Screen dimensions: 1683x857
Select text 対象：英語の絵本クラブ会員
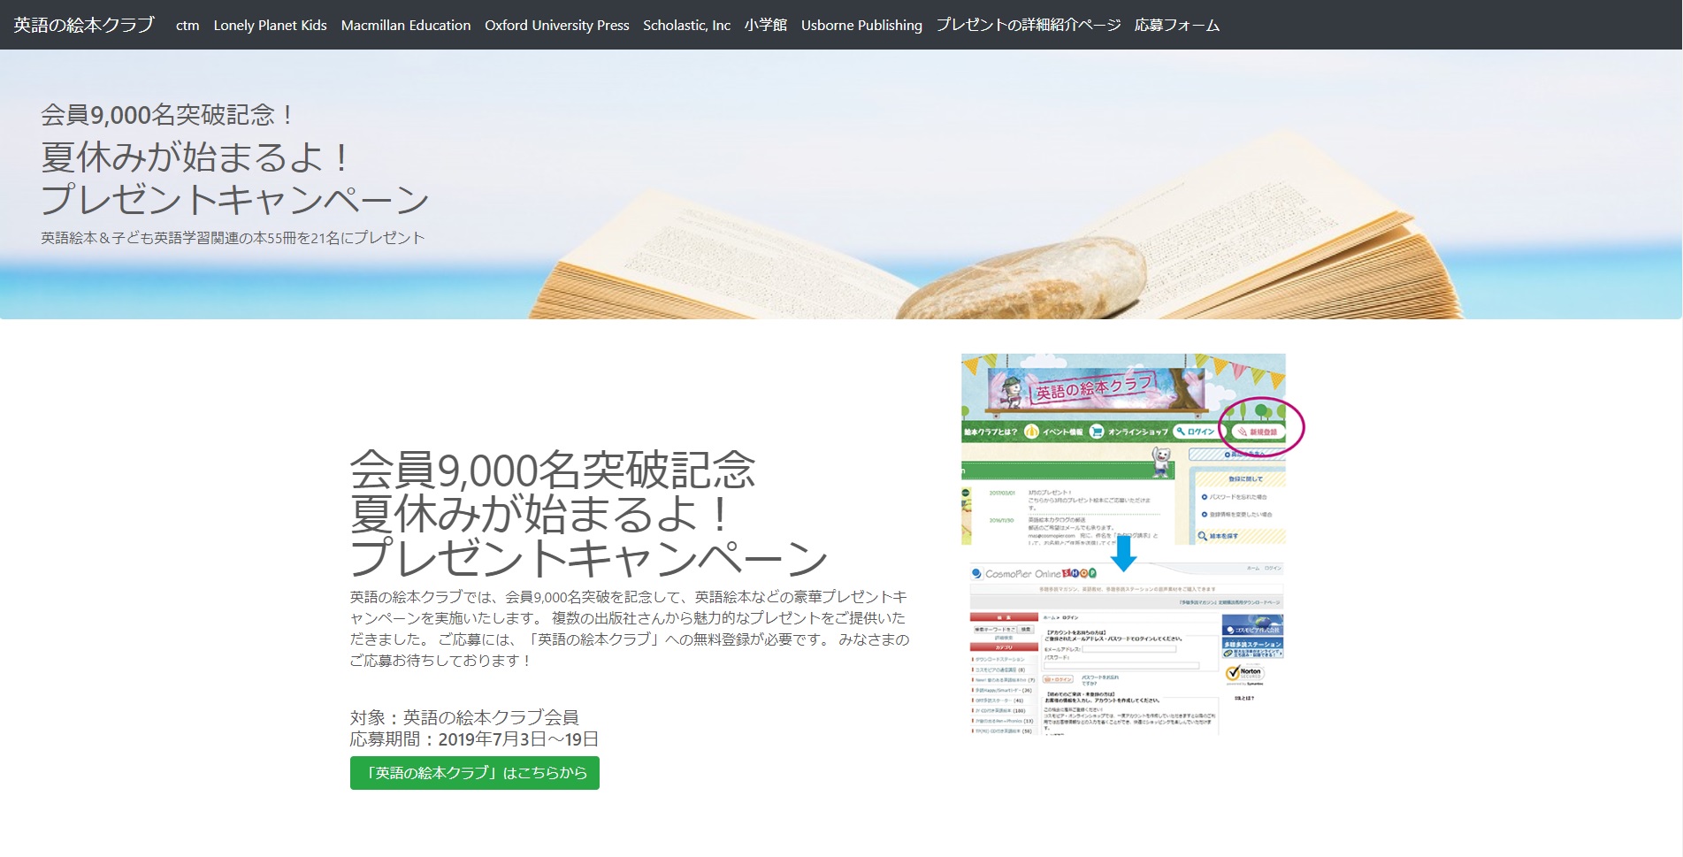[464, 717]
